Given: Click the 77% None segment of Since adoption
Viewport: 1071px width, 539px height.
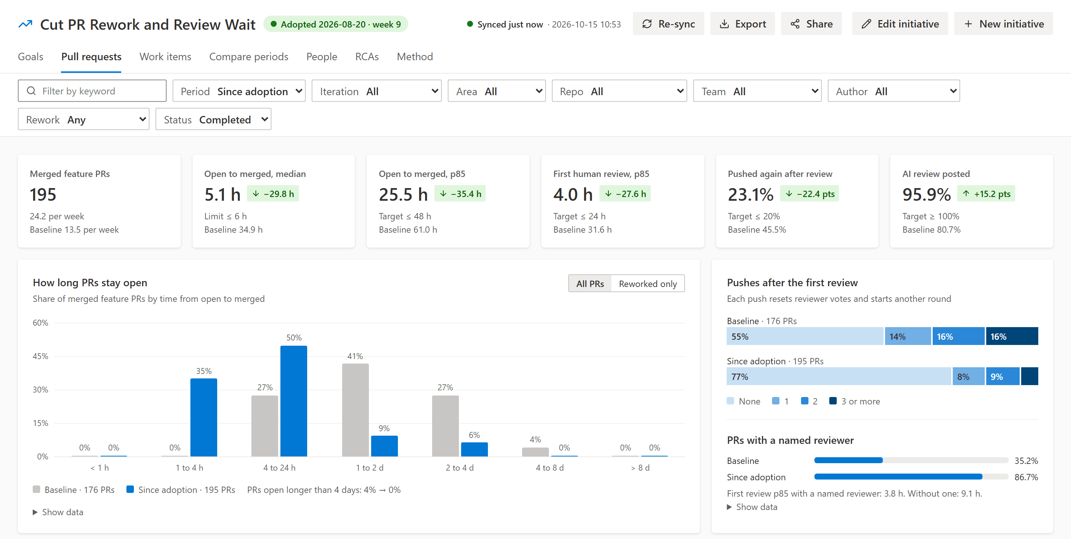Looking at the screenshot, I should point(839,376).
